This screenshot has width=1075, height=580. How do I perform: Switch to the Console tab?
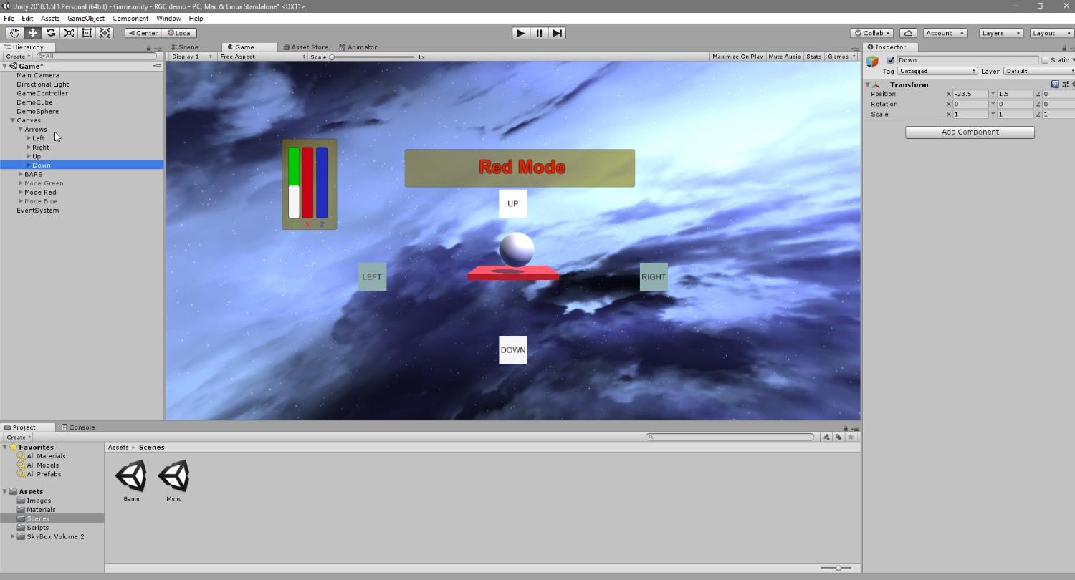(78, 427)
